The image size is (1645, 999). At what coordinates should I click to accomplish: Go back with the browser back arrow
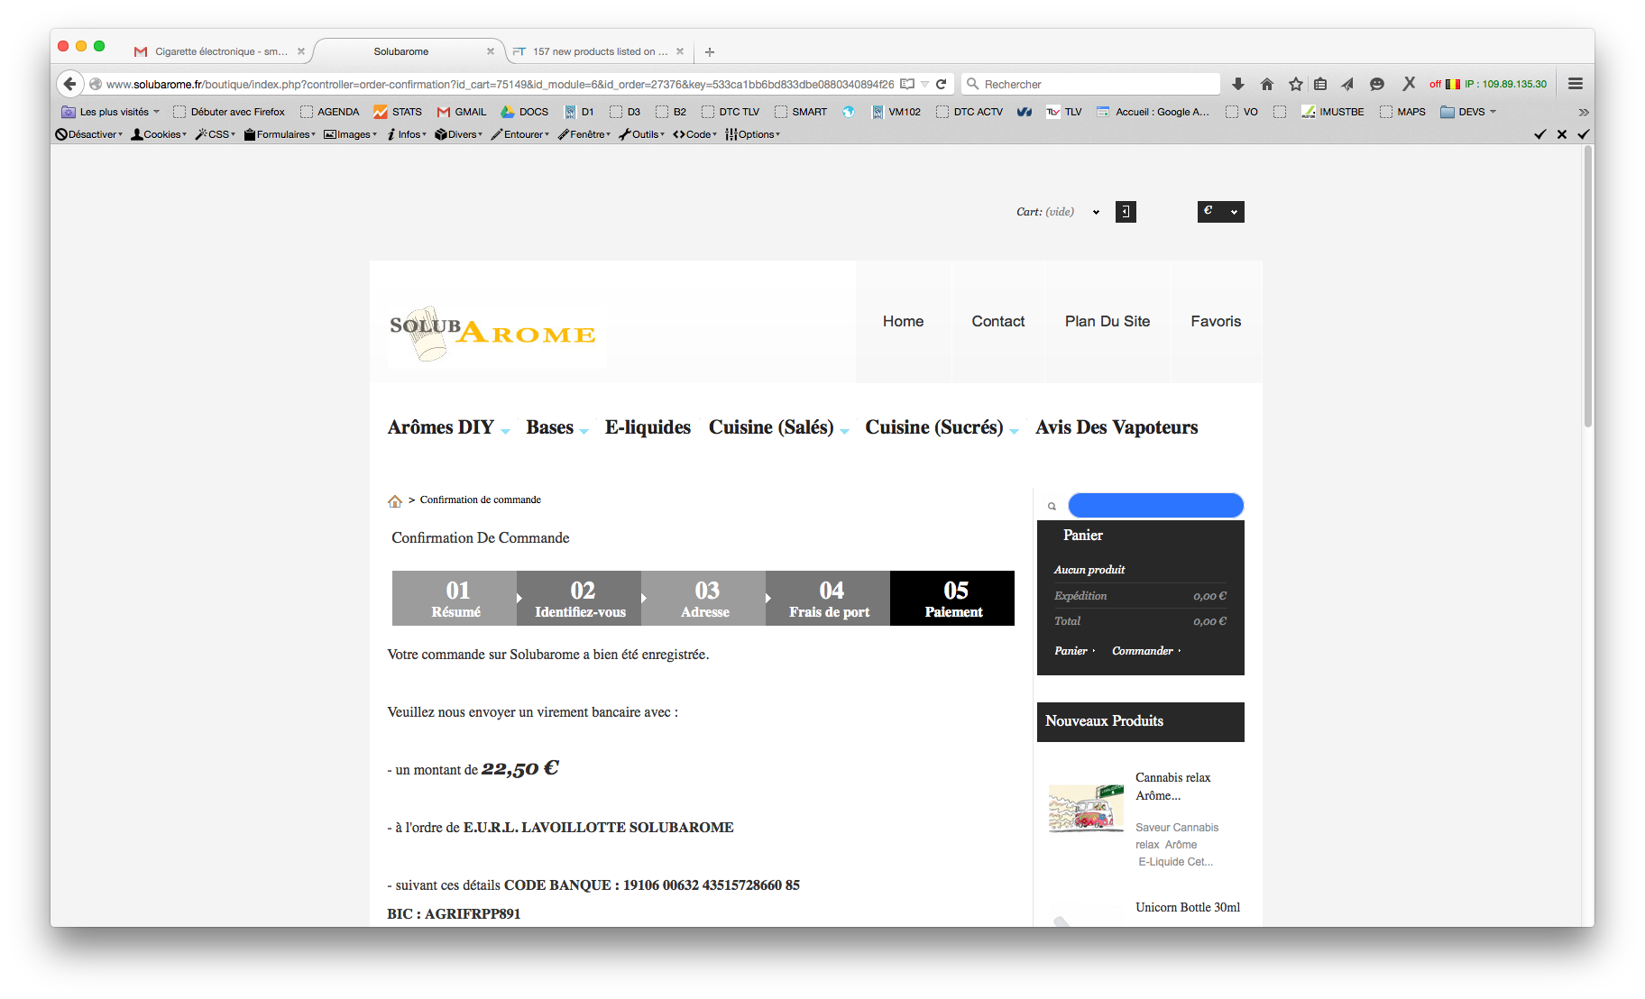click(69, 84)
